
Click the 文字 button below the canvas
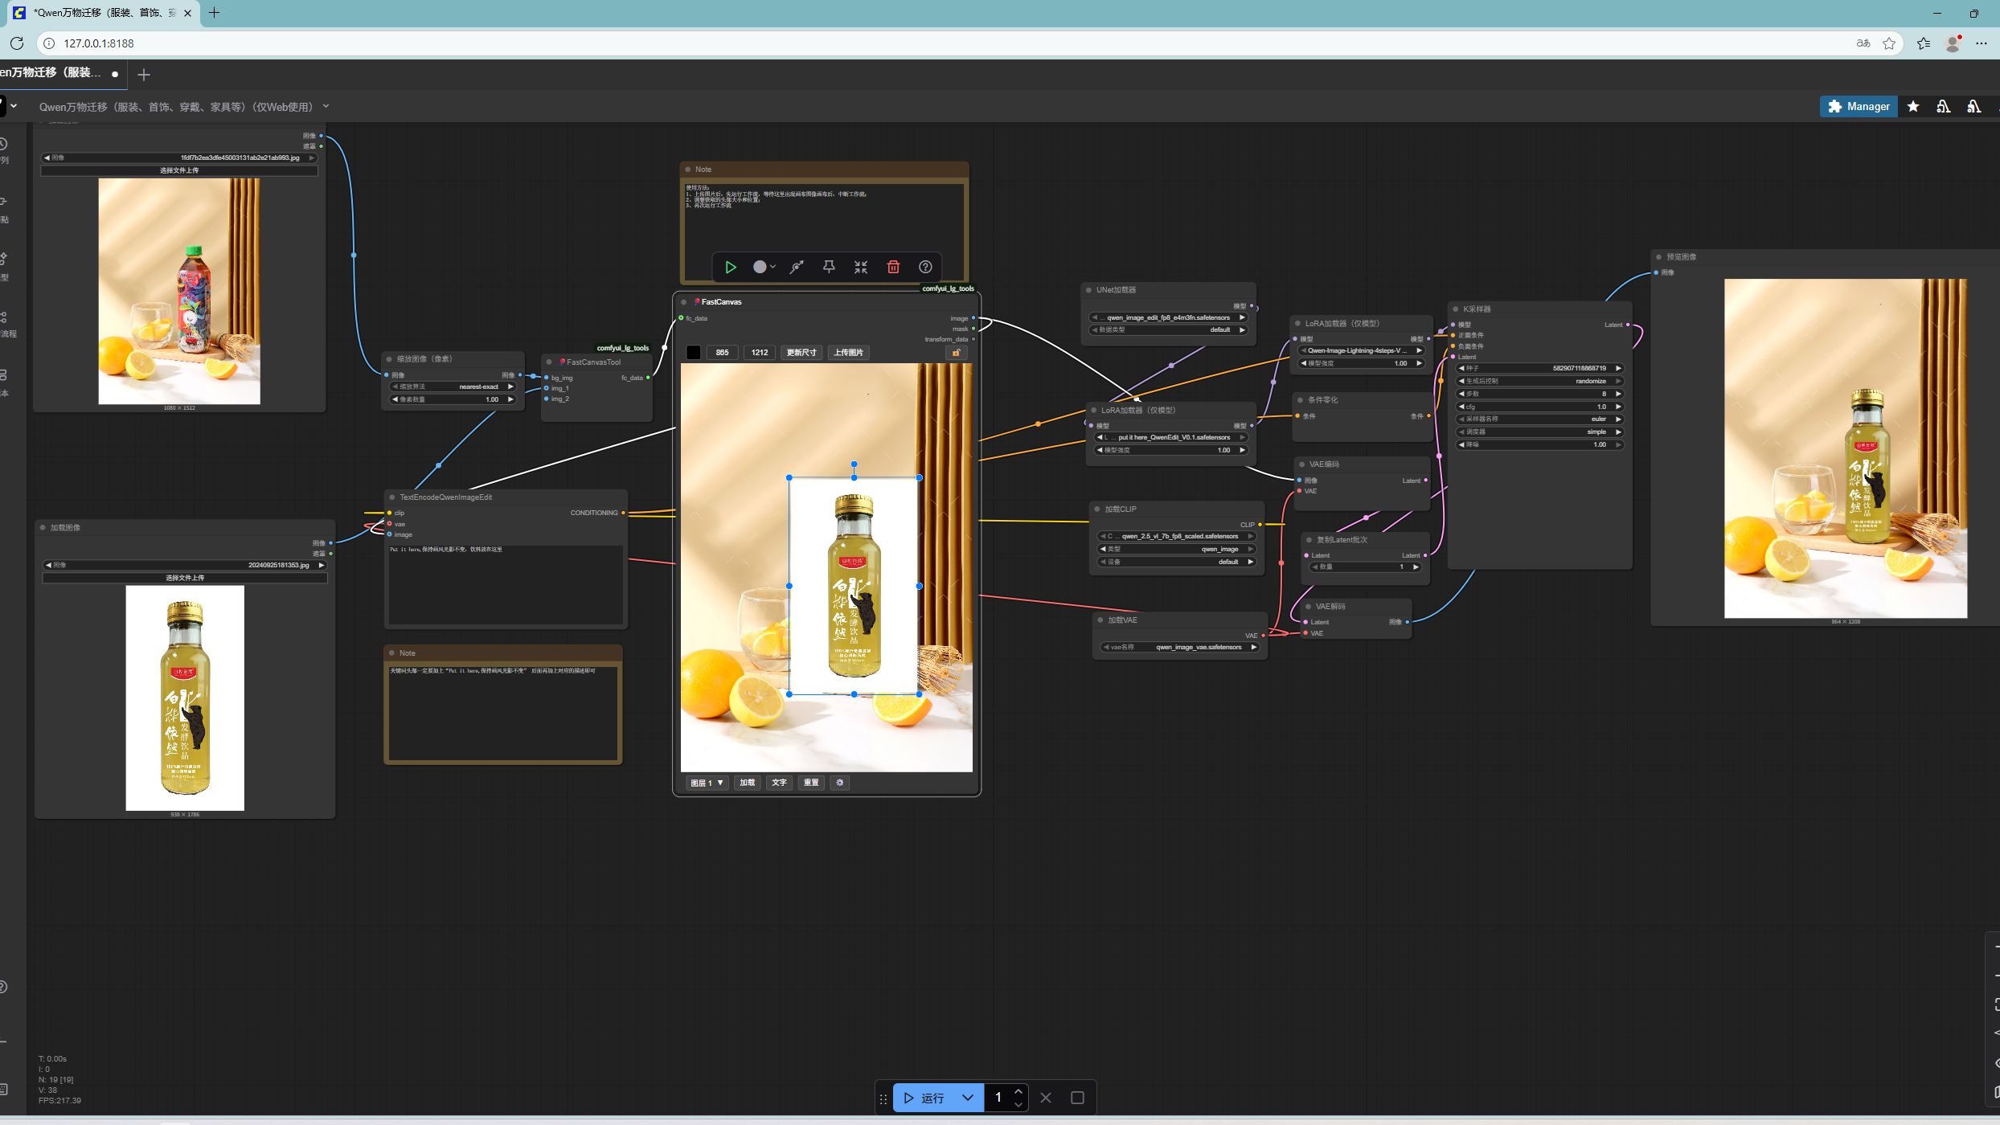[779, 783]
